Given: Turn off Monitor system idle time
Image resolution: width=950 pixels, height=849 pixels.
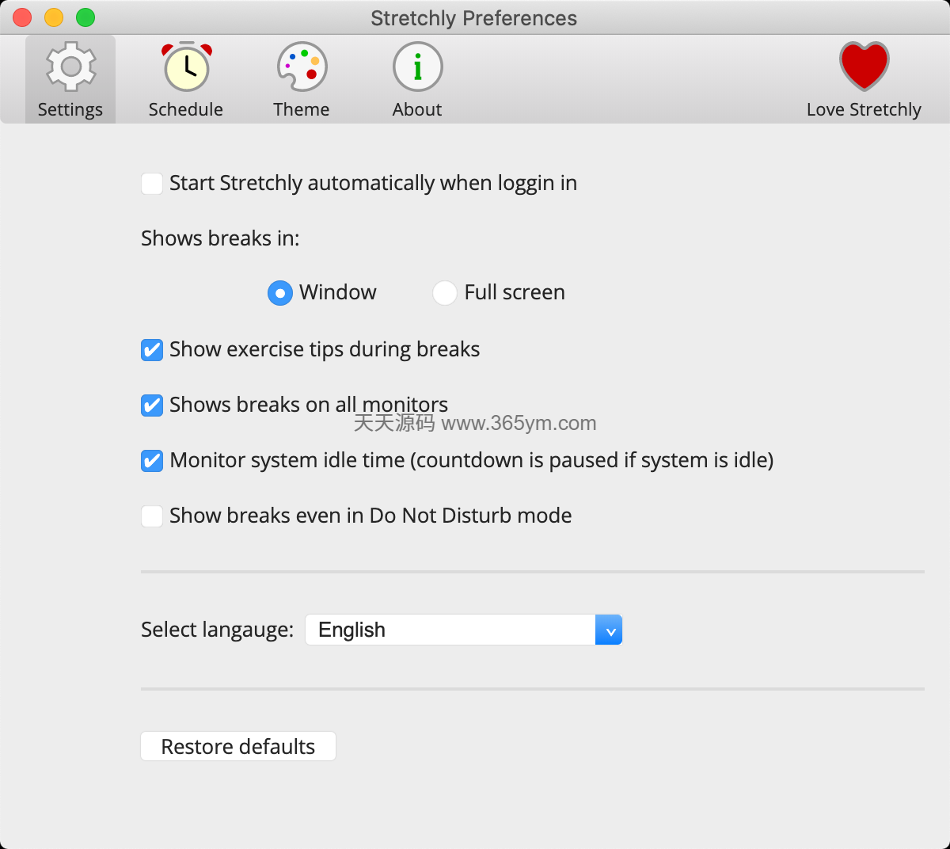Looking at the screenshot, I should tap(152, 461).
